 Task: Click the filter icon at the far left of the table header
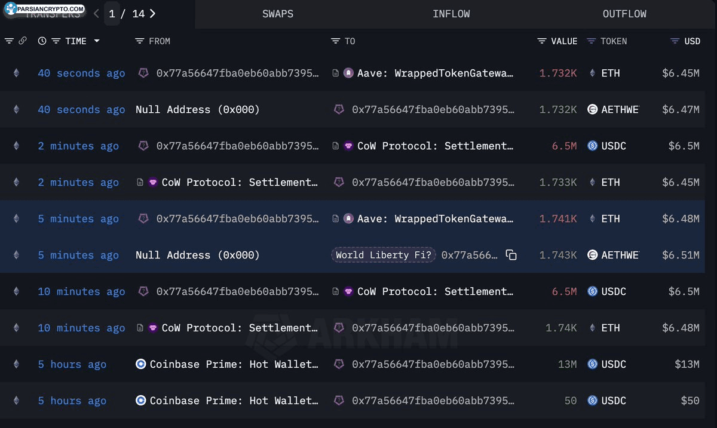9,41
